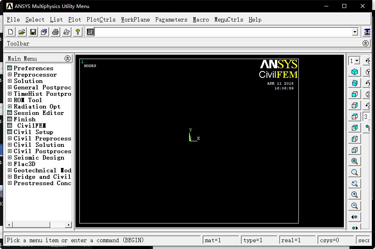Expand Geotechnical Mod node
The width and height of the screenshot is (375, 249).
click(10, 170)
